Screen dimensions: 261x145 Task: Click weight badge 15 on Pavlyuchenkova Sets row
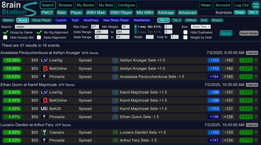tap(115, 77)
